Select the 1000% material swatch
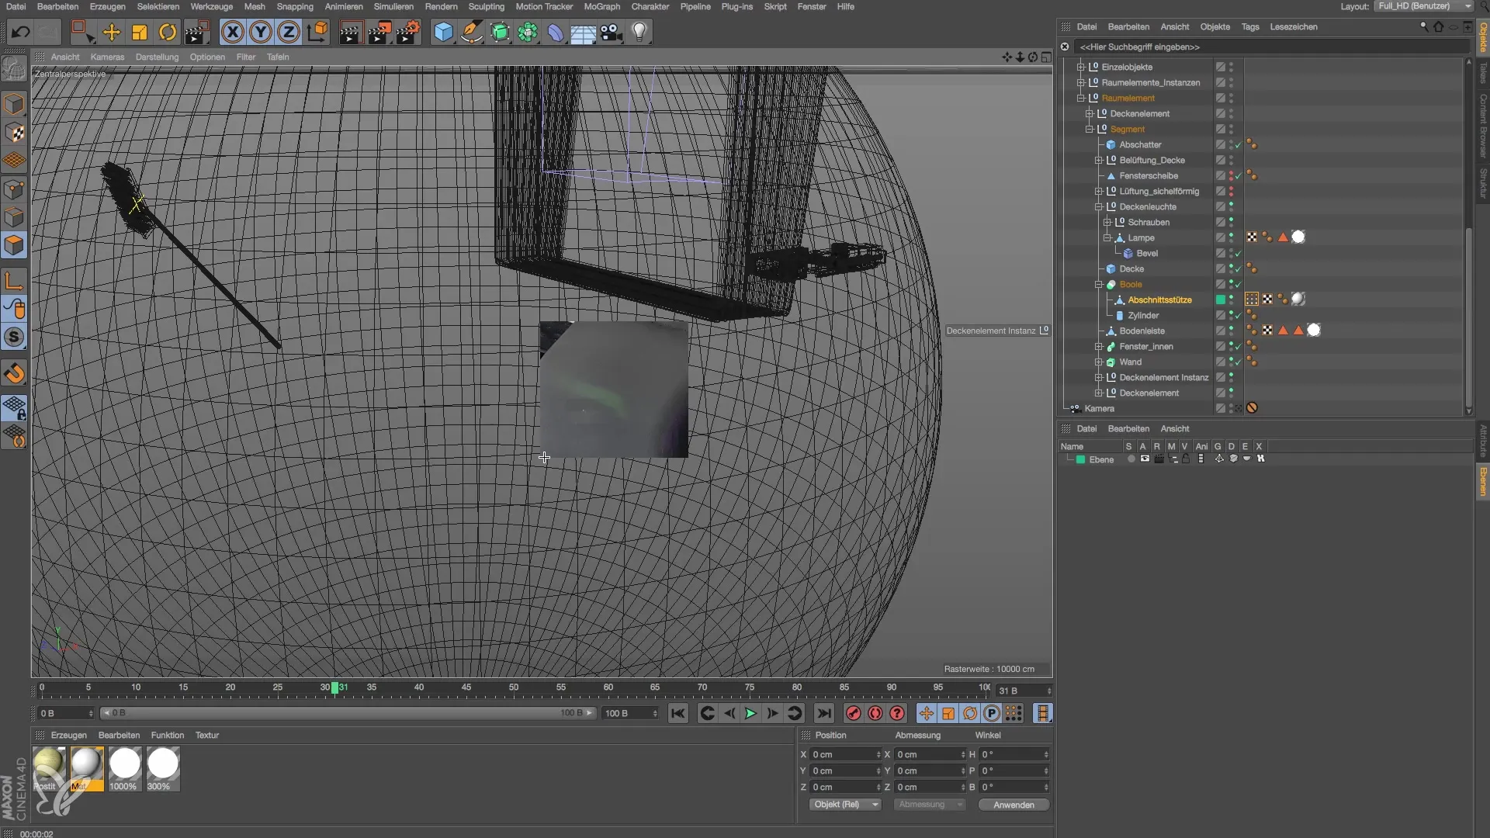 click(x=124, y=768)
